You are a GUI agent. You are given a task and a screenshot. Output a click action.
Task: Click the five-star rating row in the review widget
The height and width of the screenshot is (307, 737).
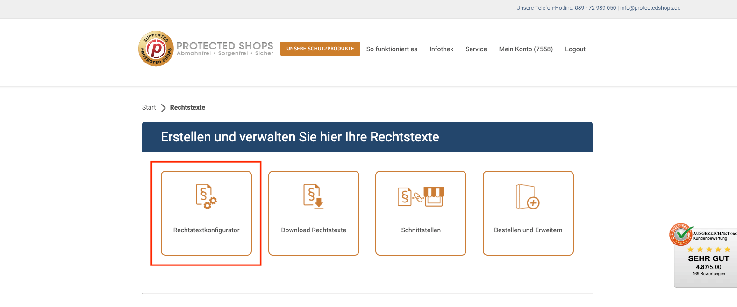pyautogui.click(x=708, y=250)
